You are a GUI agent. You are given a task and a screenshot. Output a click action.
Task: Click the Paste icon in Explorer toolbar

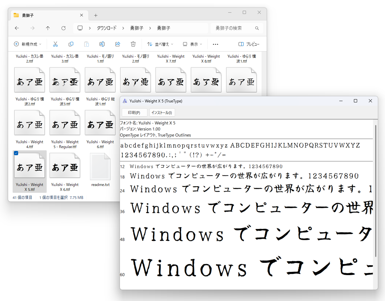pyautogui.click(x=87, y=44)
